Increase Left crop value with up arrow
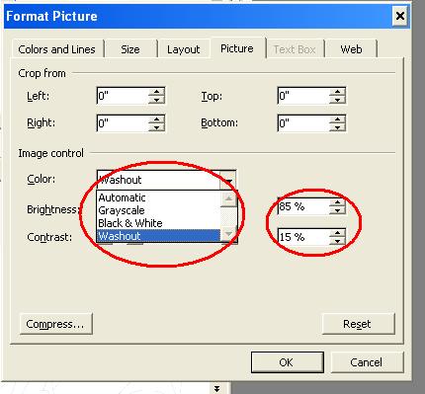The height and width of the screenshot is (394, 425). point(156,92)
